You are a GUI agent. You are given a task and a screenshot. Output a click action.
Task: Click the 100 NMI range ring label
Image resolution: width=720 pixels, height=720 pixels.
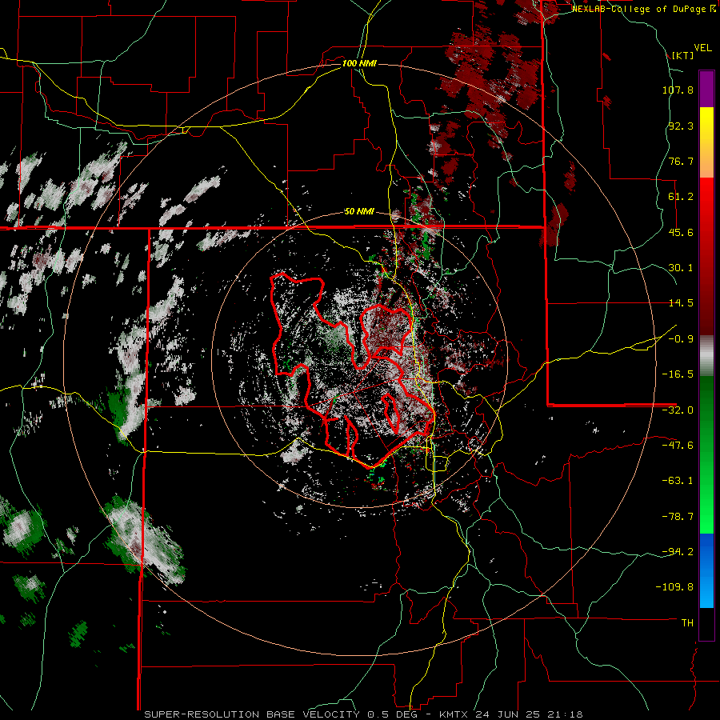(x=359, y=63)
